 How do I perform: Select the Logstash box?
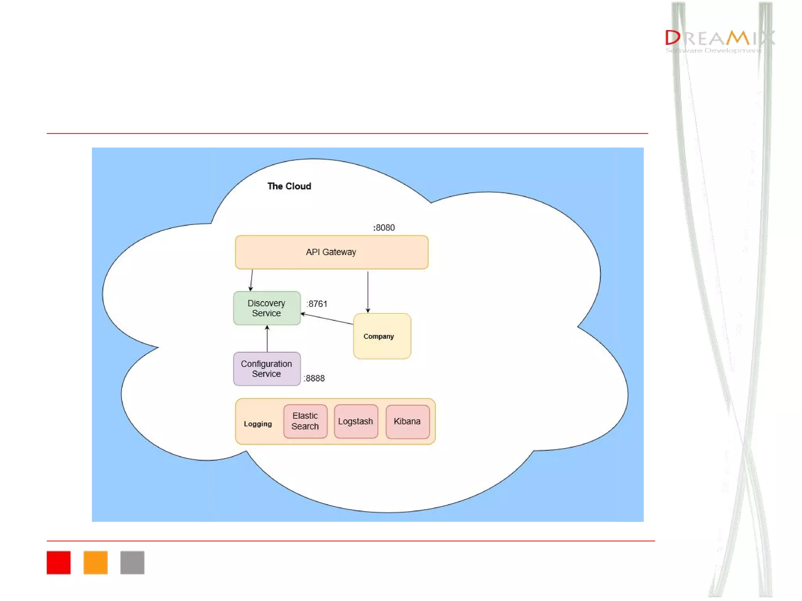356,421
